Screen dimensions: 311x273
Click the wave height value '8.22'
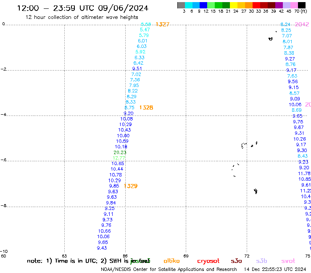pos(133,91)
